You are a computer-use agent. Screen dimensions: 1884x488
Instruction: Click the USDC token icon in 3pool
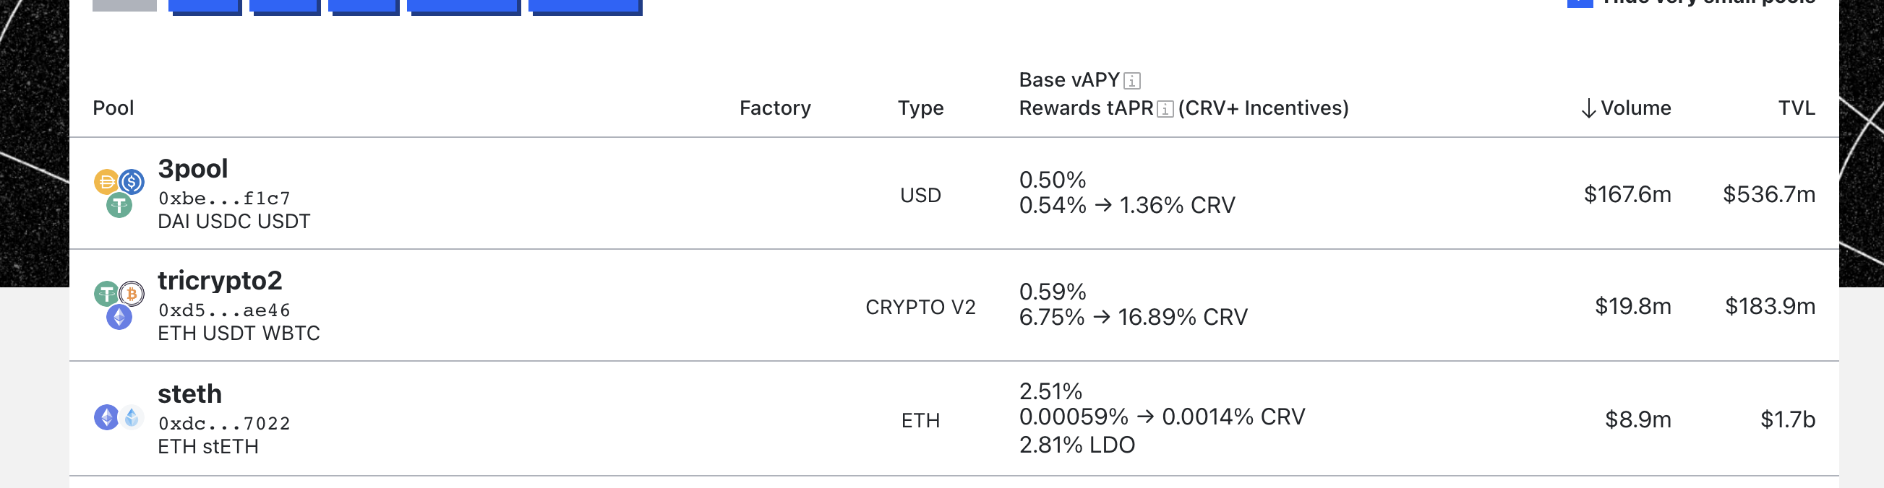[132, 180]
